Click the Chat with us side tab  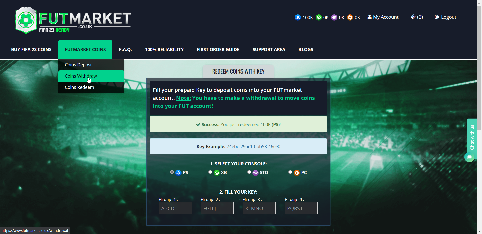[x=472, y=137]
